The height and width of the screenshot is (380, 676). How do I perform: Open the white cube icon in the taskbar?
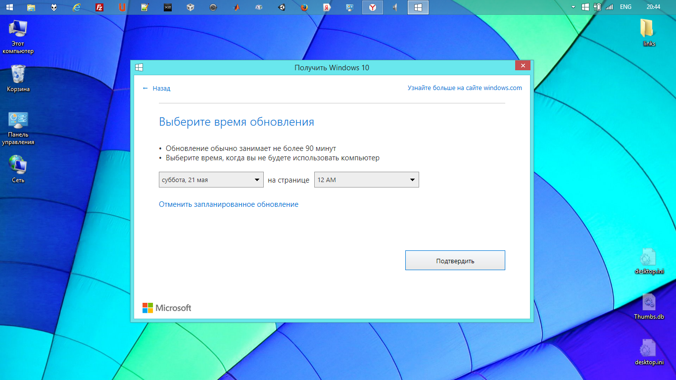191,7
